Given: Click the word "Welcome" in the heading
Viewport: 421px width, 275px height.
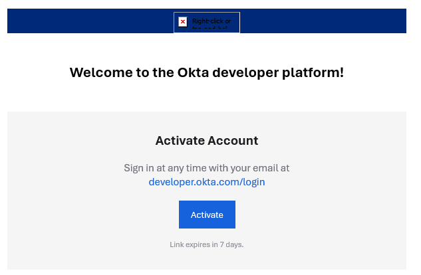Looking at the screenshot, I should coord(100,72).
